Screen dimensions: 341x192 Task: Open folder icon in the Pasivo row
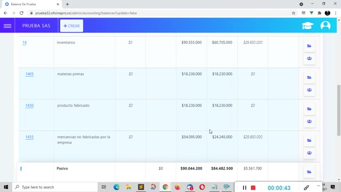(309, 172)
